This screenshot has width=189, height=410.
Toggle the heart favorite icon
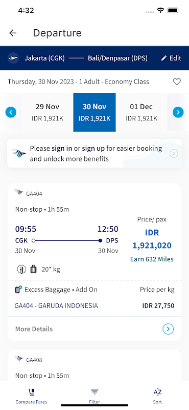click(177, 82)
